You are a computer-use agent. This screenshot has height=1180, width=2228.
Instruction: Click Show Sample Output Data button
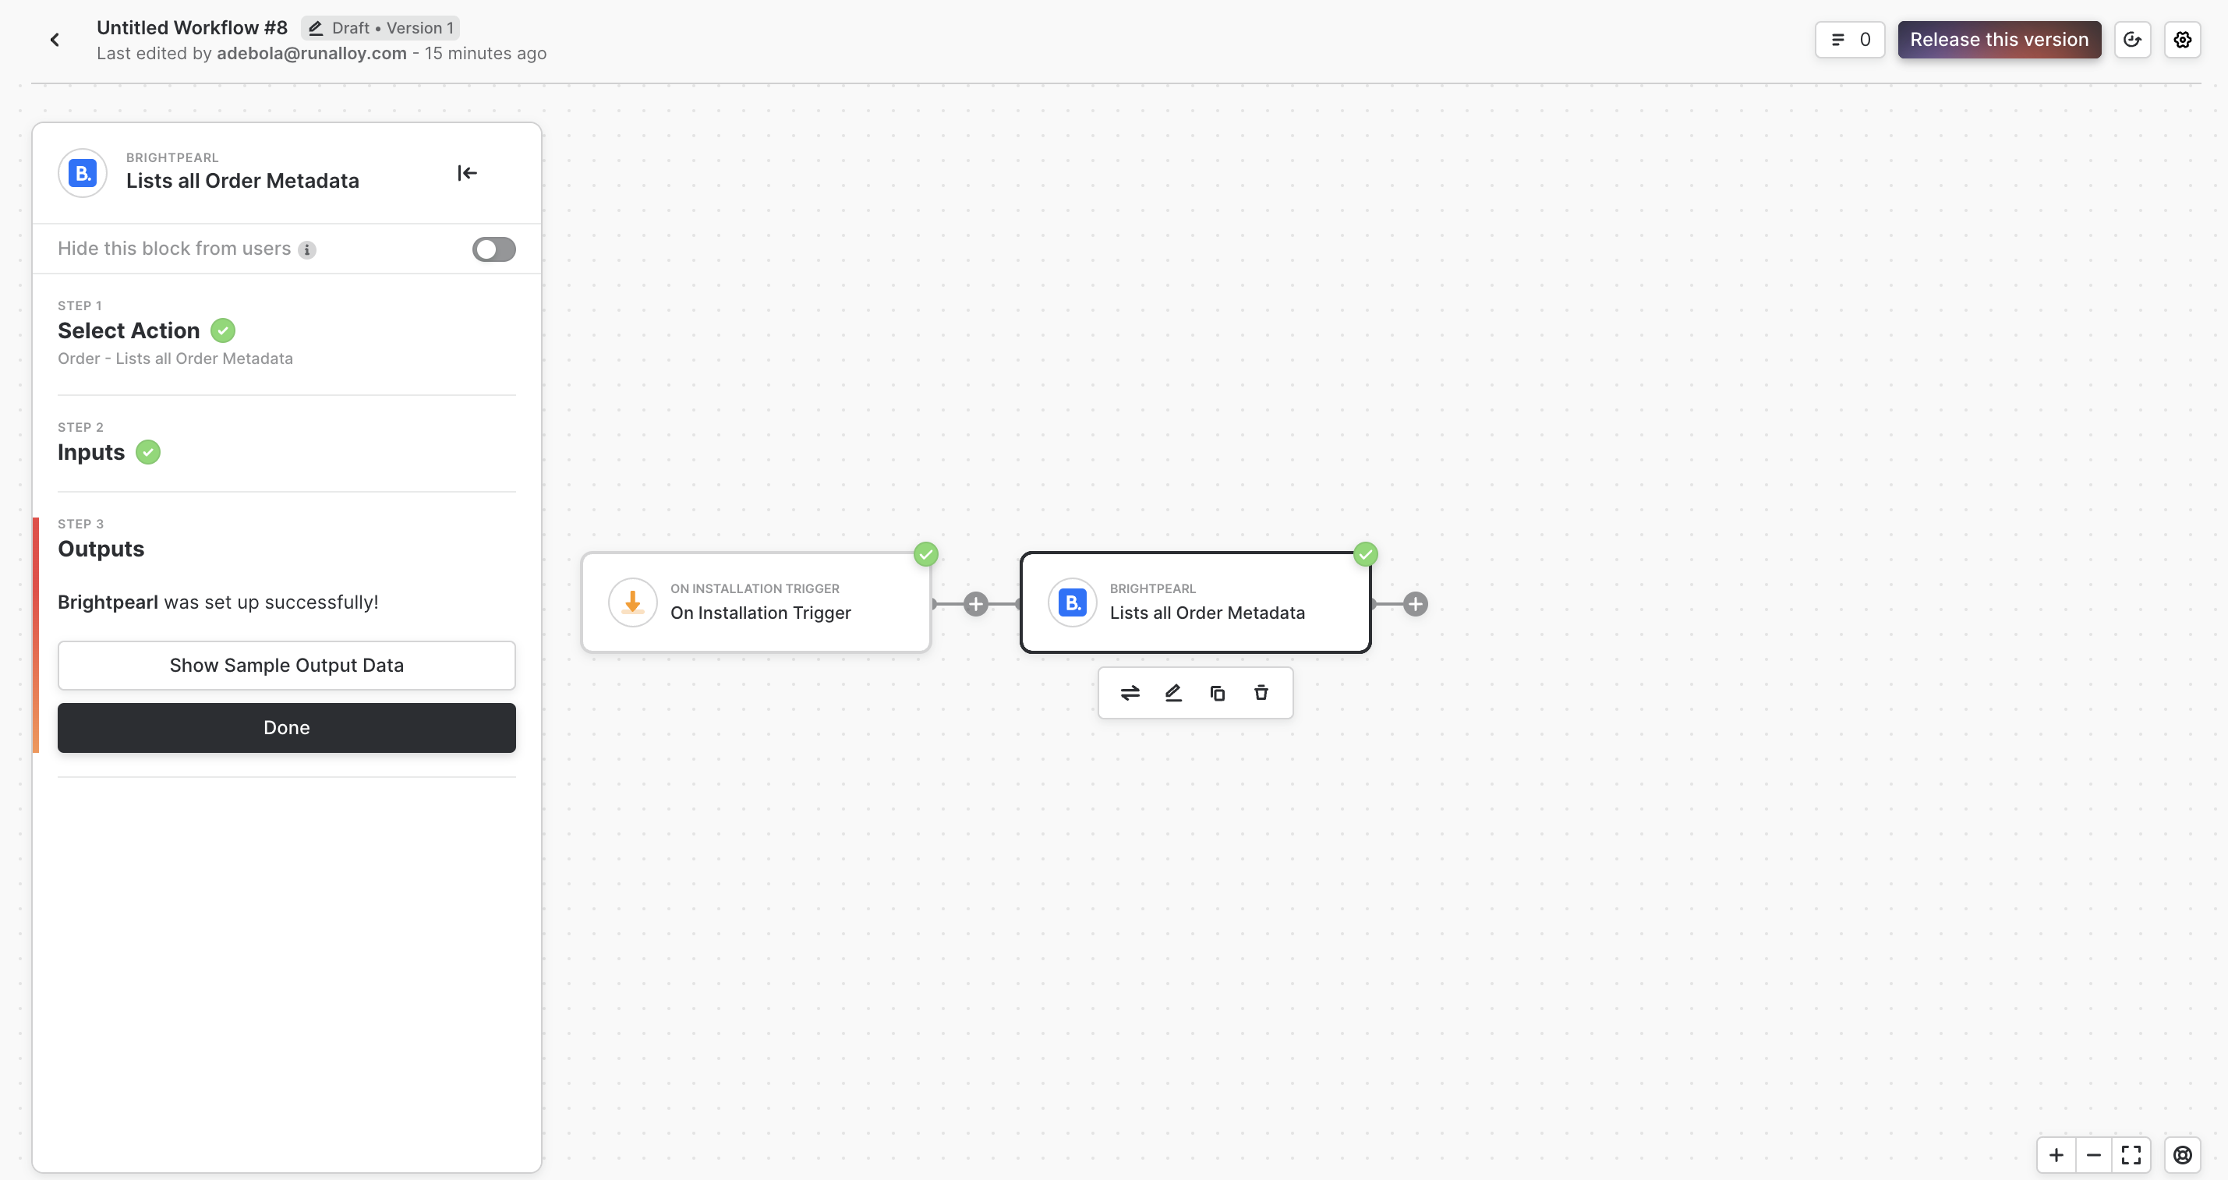point(286,665)
